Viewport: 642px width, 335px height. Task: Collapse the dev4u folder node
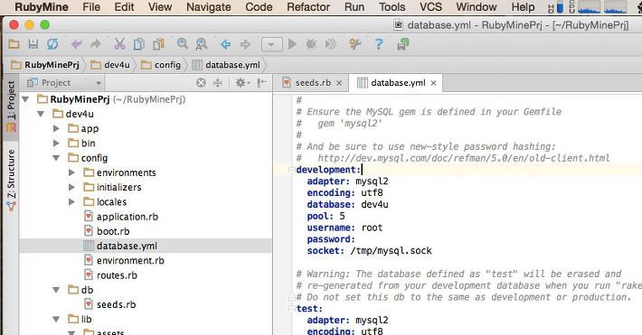[x=41, y=114]
